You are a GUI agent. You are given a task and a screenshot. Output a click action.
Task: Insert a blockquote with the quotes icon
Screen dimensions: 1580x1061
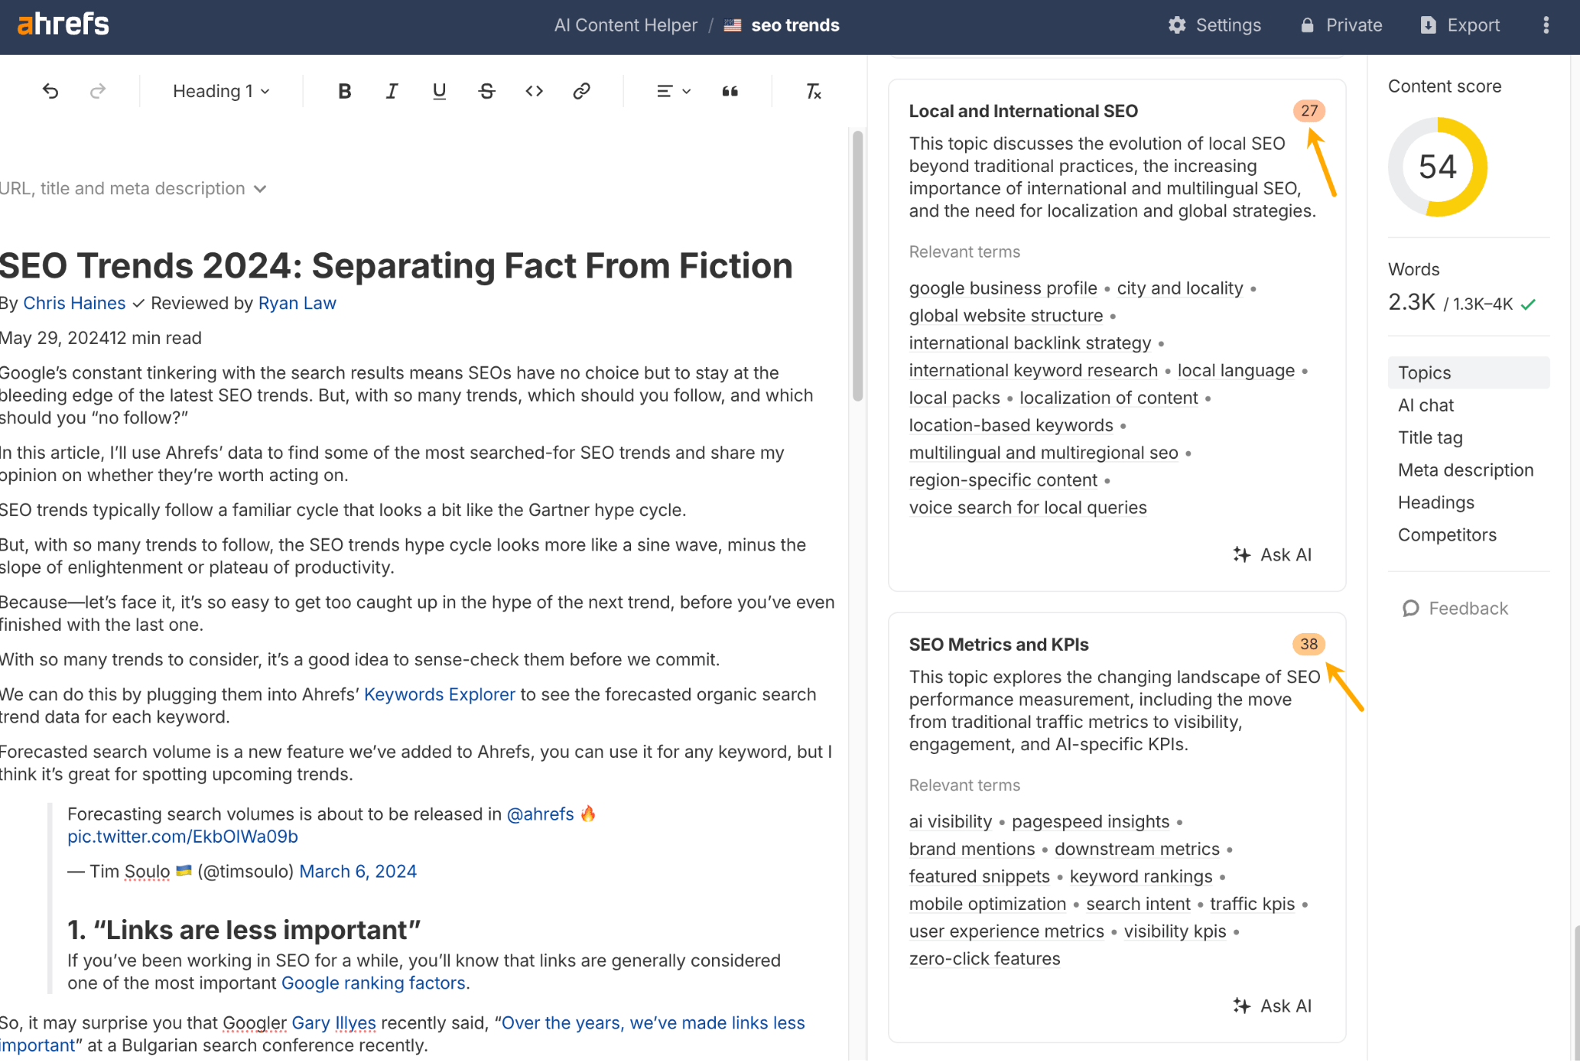pyautogui.click(x=729, y=91)
